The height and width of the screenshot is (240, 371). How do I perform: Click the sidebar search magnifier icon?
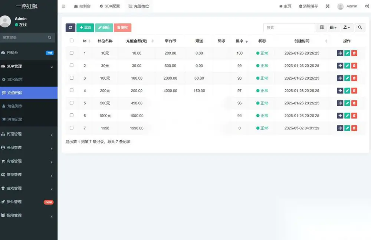49,37
